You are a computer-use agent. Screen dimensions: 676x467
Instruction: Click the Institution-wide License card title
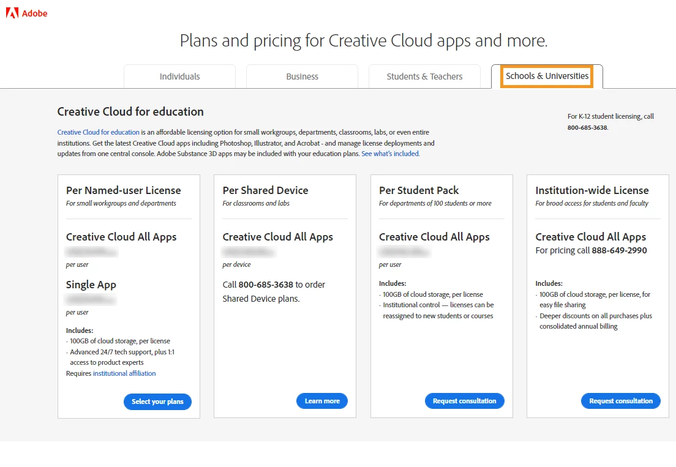click(x=591, y=190)
